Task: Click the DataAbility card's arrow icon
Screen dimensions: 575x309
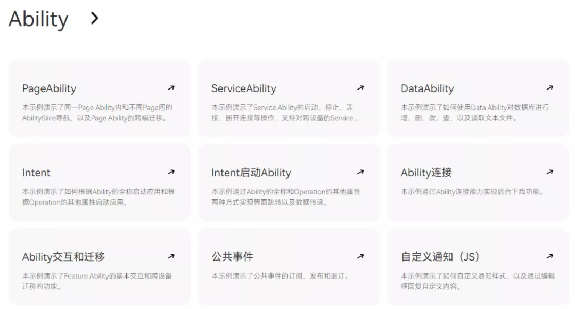Action: (550, 87)
